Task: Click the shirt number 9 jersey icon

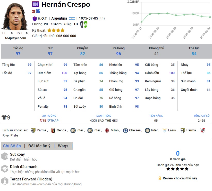Action: (x=4, y=118)
